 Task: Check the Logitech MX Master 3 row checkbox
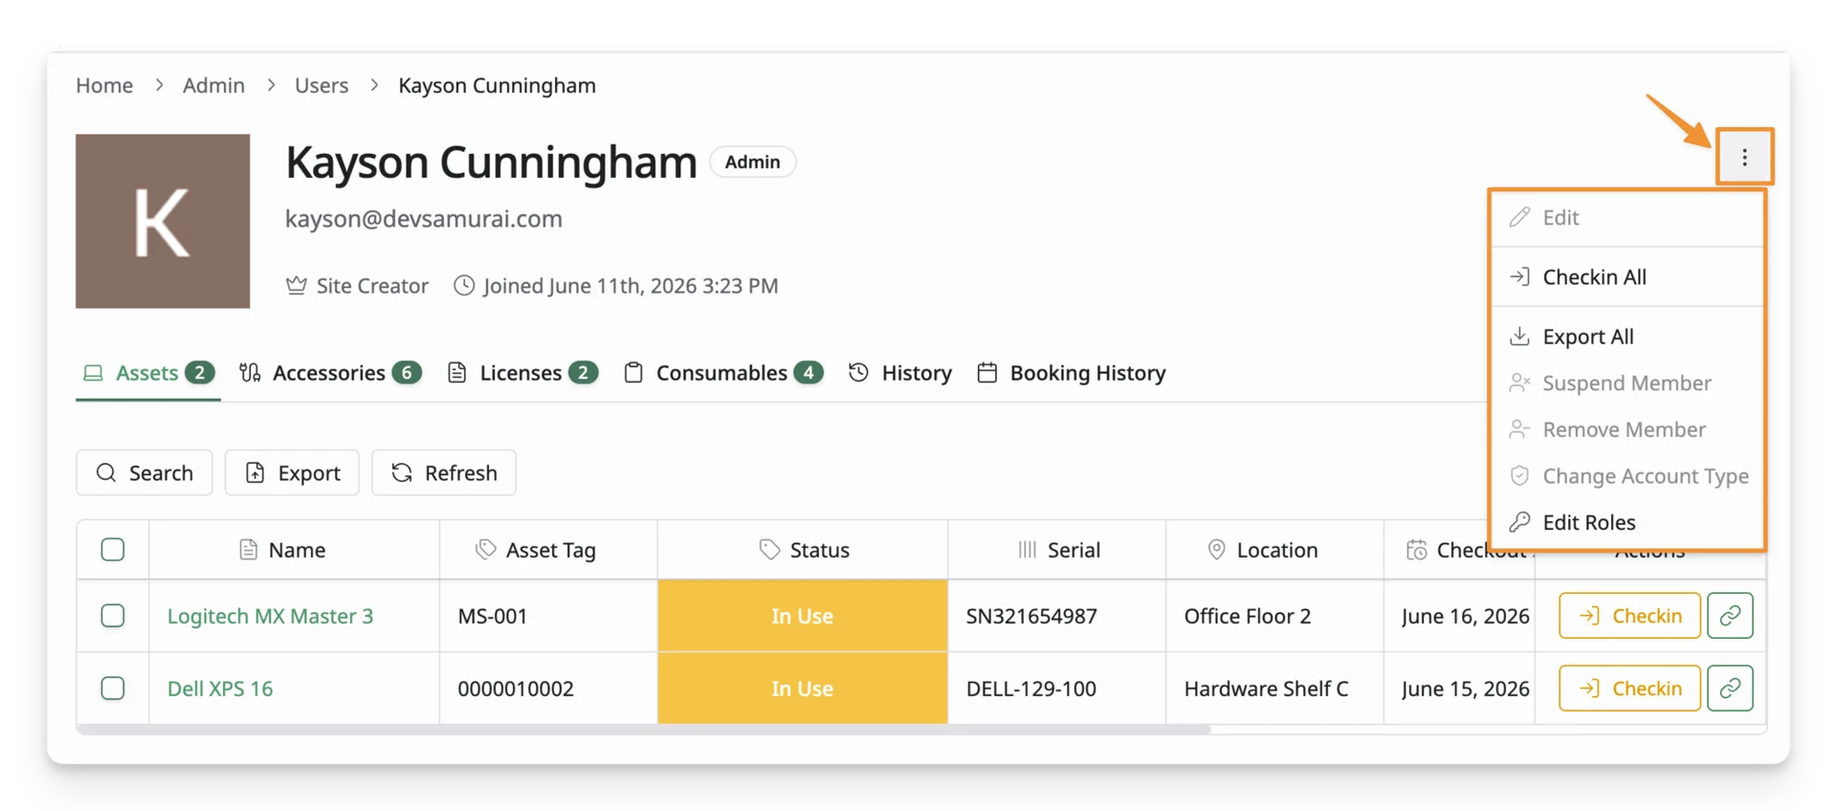(113, 616)
